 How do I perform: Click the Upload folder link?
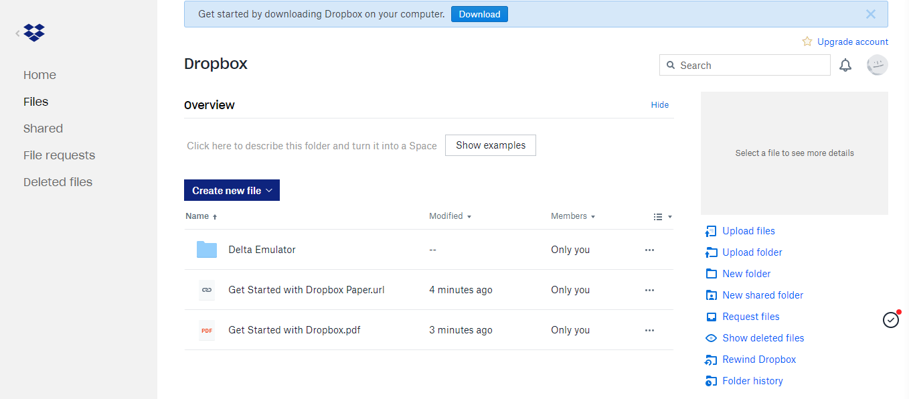752,252
